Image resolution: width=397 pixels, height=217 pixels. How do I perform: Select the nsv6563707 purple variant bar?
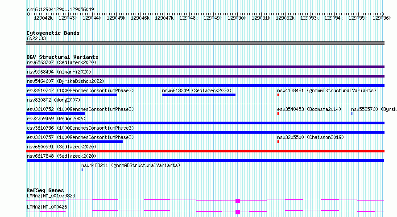[205, 67]
